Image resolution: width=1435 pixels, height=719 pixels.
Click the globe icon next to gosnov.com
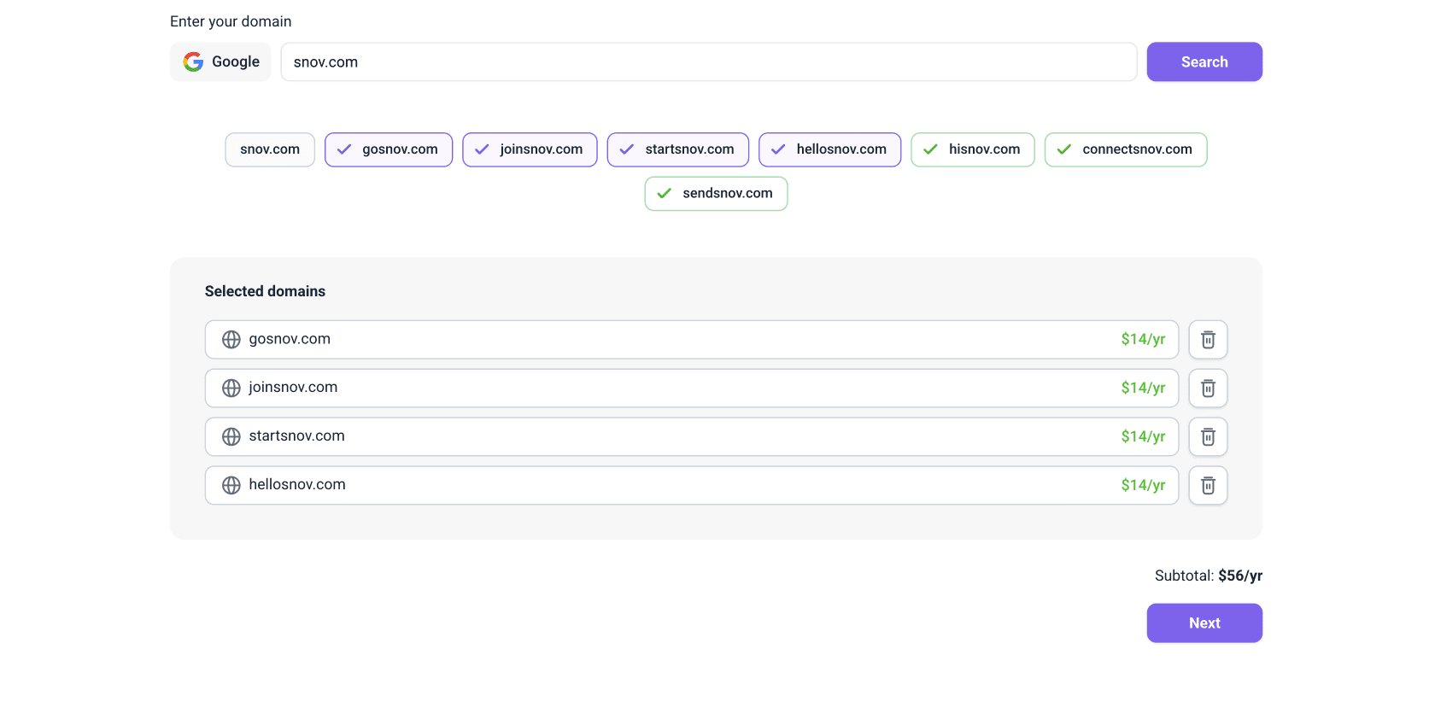click(231, 340)
